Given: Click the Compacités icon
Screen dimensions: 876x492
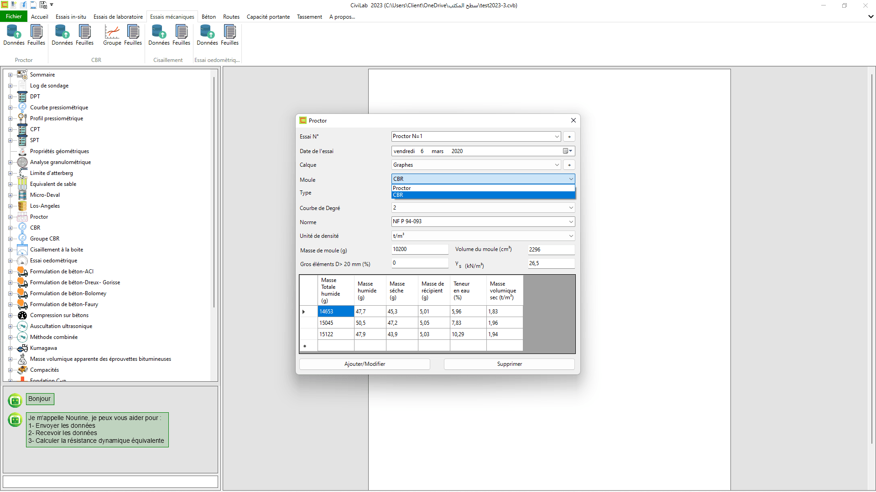Looking at the screenshot, I should point(22,370).
